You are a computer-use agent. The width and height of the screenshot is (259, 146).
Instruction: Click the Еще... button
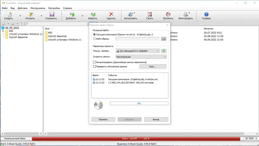(153, 67)
